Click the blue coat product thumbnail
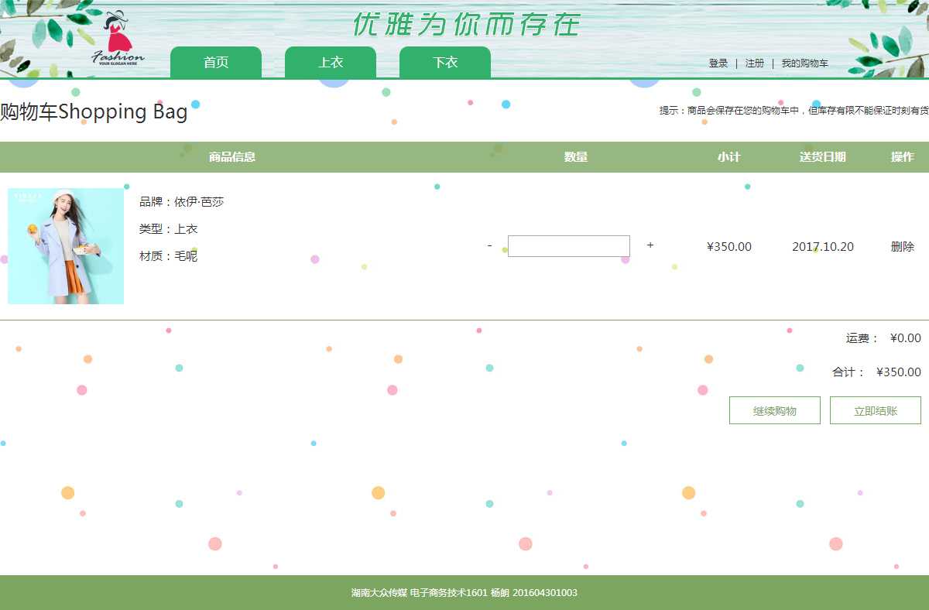Screen dimensions: 929x610 click(66, 246)
